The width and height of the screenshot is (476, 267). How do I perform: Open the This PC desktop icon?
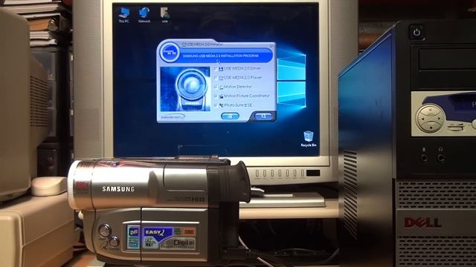click(x=124, y=15)
